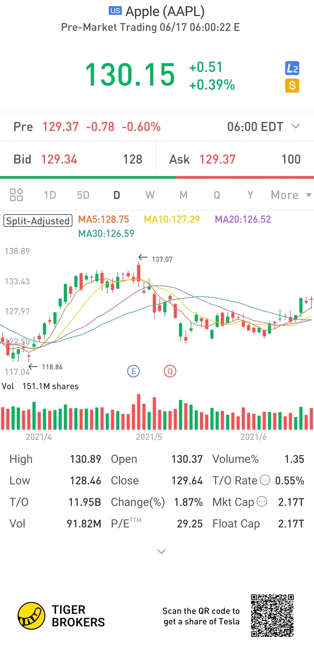The height and width of the screenshot is (666, 314).
Task: Open the L2 level-two quotes icon
Action: 292,68
